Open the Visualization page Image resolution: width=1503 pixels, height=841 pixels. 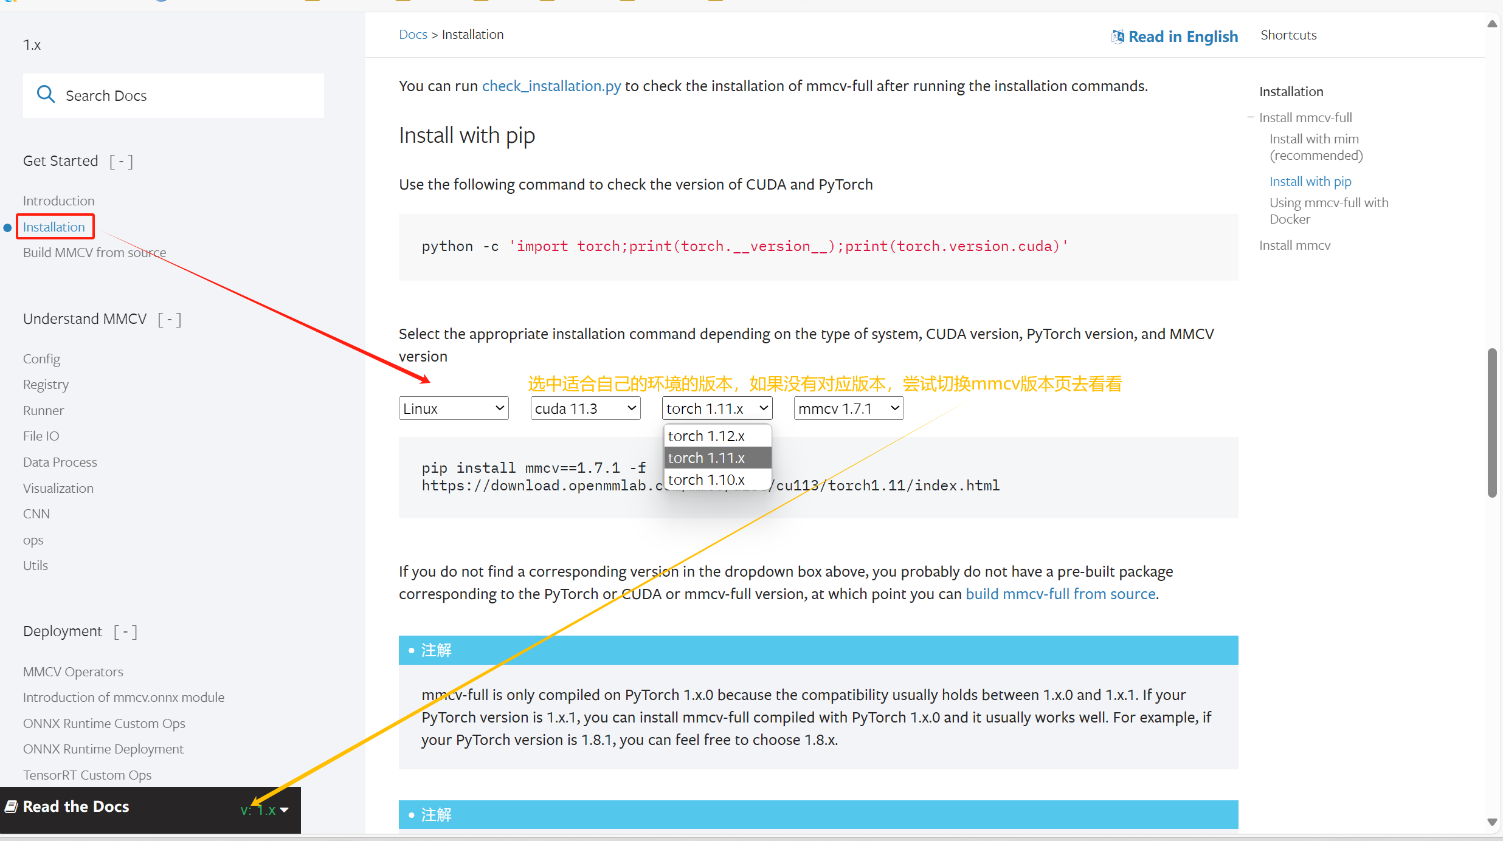tap(58, 488)
